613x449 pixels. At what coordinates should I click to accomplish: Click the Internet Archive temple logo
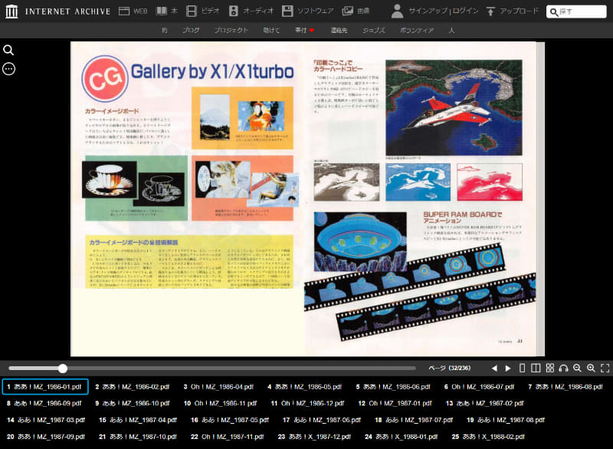point(11,11)
